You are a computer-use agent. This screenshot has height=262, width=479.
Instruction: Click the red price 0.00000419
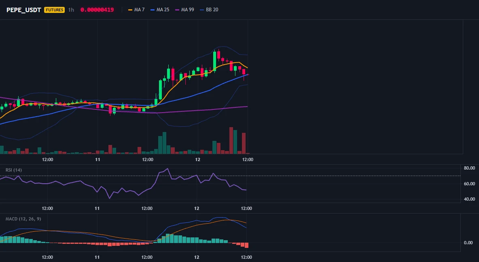[x=97, y=10]
